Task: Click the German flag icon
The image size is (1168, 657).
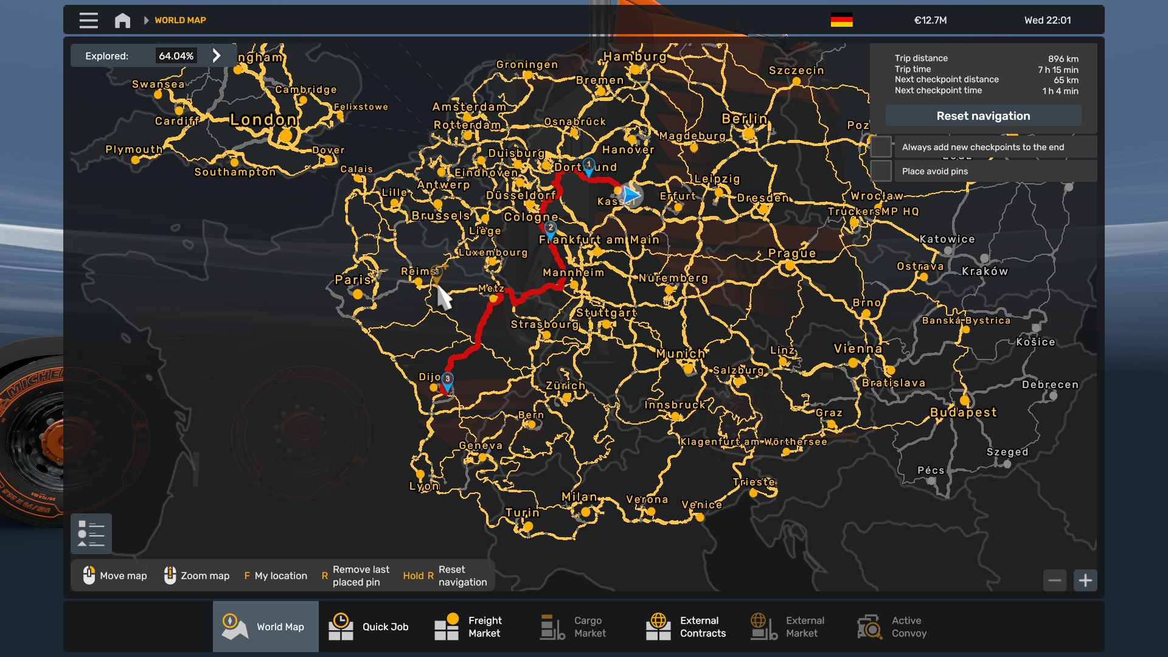Action: click(x=841, y=20)
